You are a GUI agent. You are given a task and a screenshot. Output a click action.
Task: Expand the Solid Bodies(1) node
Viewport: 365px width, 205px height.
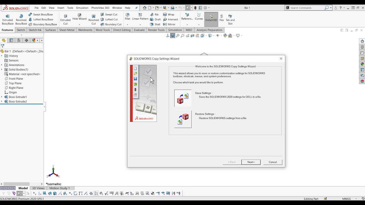point(2,69)
